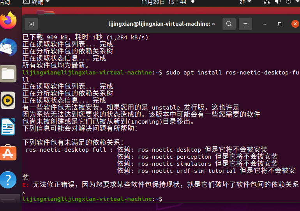Minimize the terminal window
The width and height of the screenshot is (300, 211).
click(x=264, y=24)
